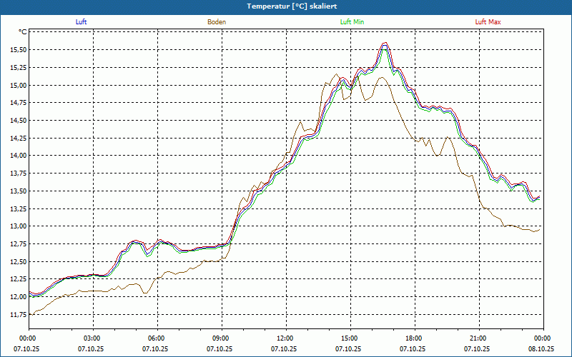Click the 09:00 time axis label
This screenshot has width=572, height=357.
(221, 338)
